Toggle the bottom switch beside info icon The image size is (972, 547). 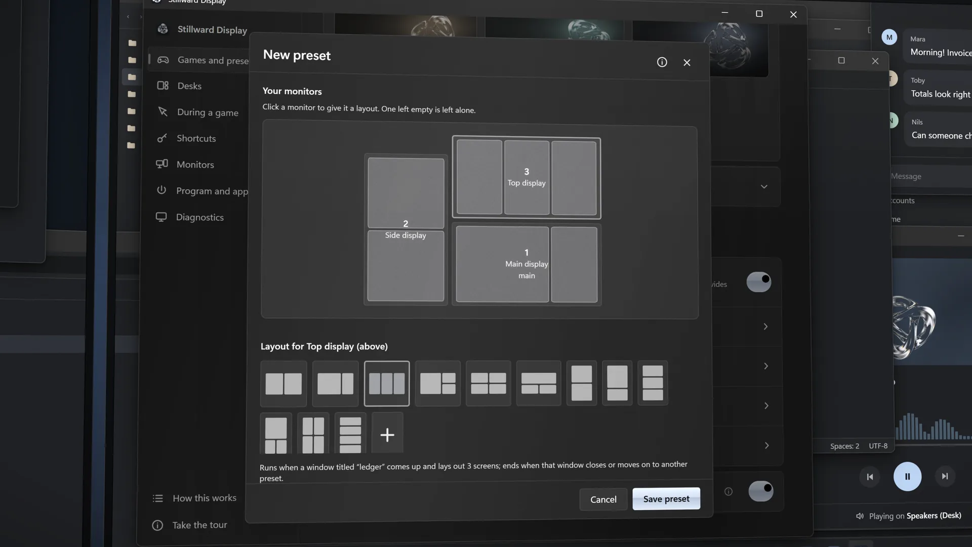coord(760,491)
